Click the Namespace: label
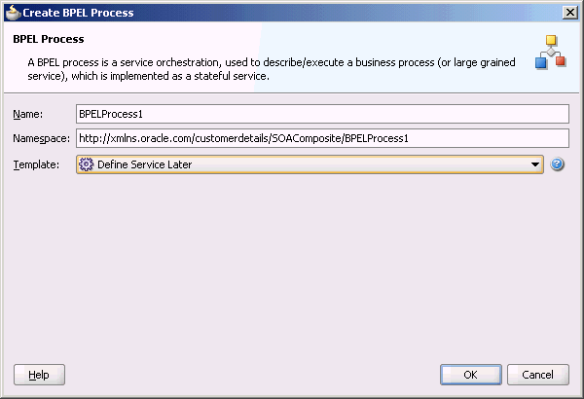 point(41,138)
